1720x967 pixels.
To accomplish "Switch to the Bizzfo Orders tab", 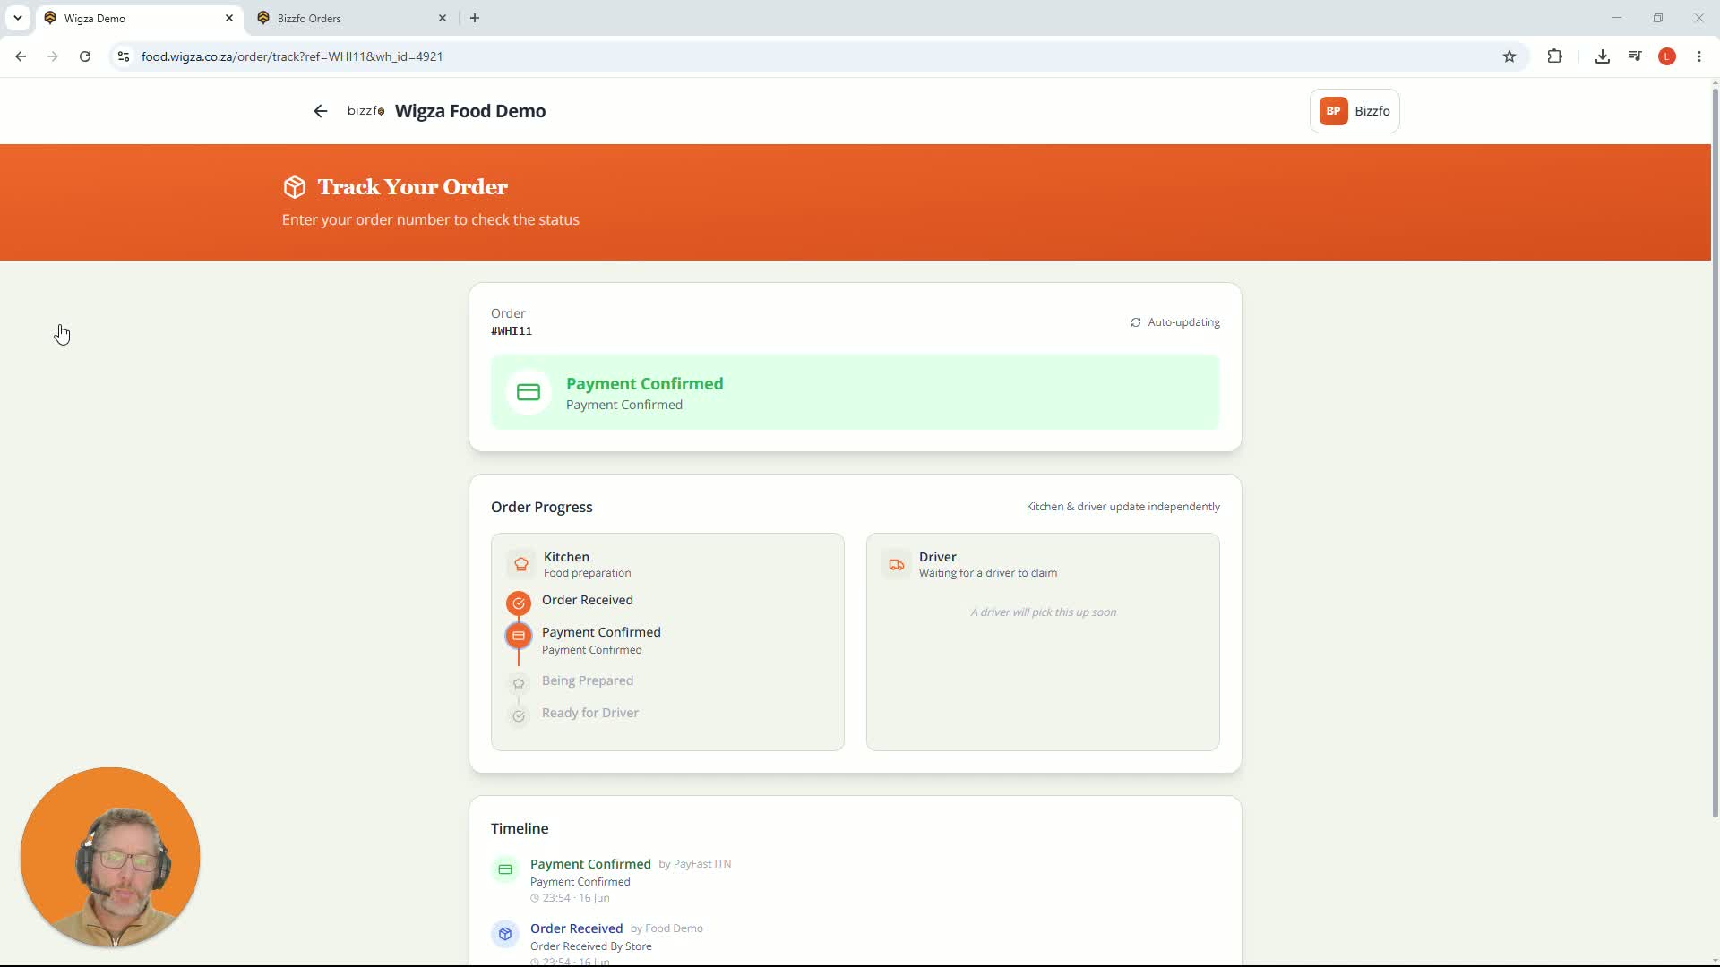I will click(351, 18).
